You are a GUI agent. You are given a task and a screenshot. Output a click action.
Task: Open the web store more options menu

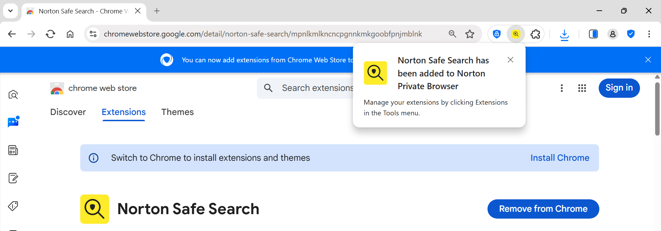click(x=562, y=88)
